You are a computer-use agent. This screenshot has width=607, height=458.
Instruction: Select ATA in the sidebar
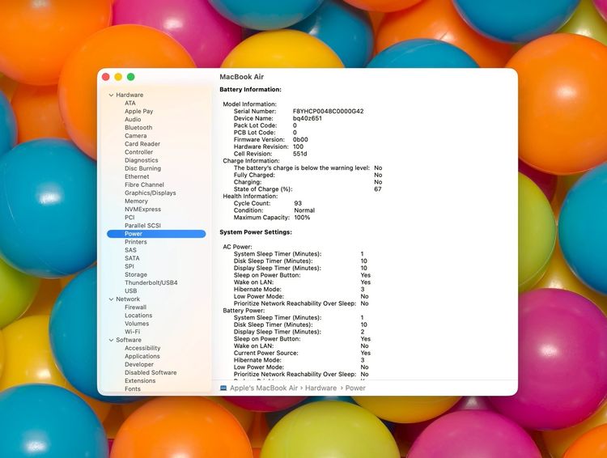pyautogui.click(x=130, y=103)
